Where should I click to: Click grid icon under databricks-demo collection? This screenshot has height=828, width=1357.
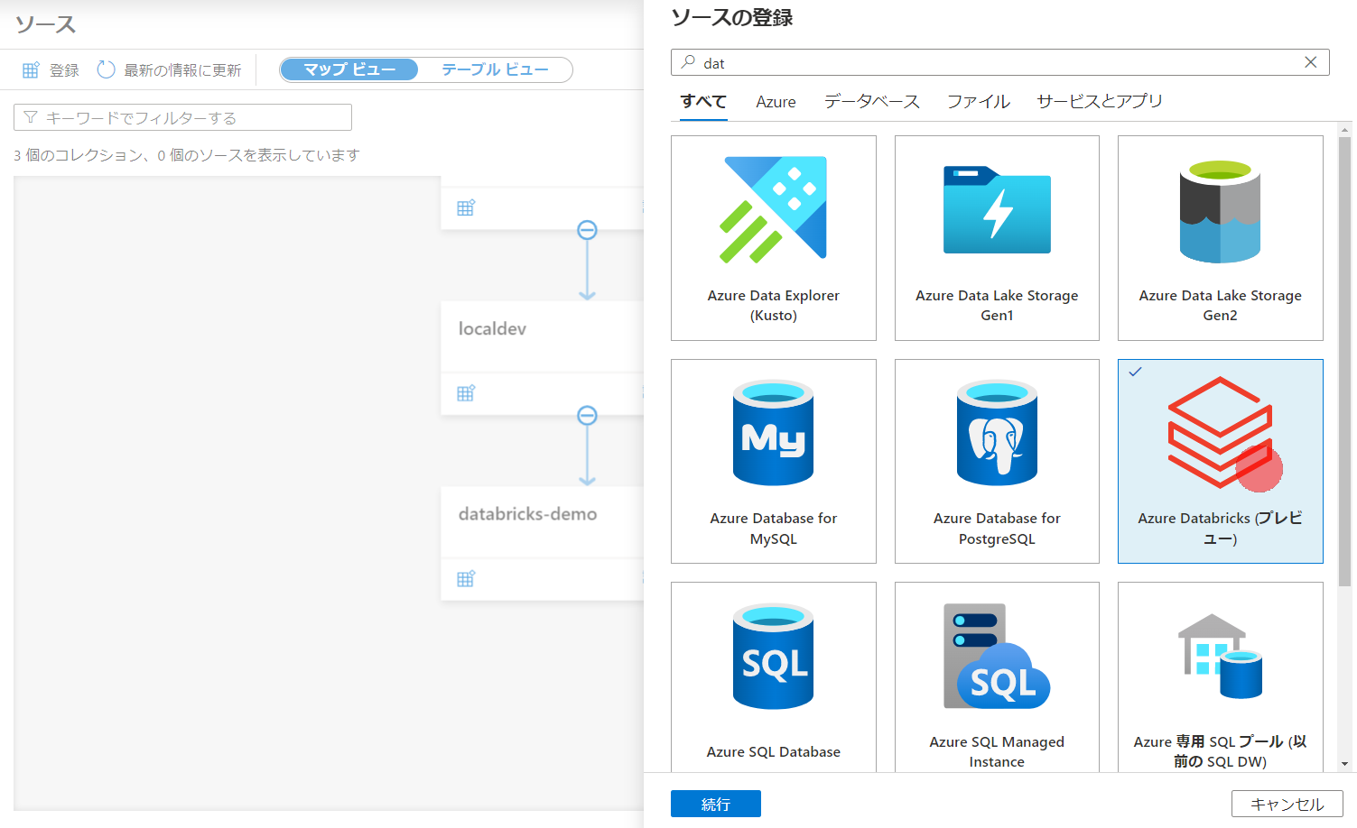(x=466, y=579)
